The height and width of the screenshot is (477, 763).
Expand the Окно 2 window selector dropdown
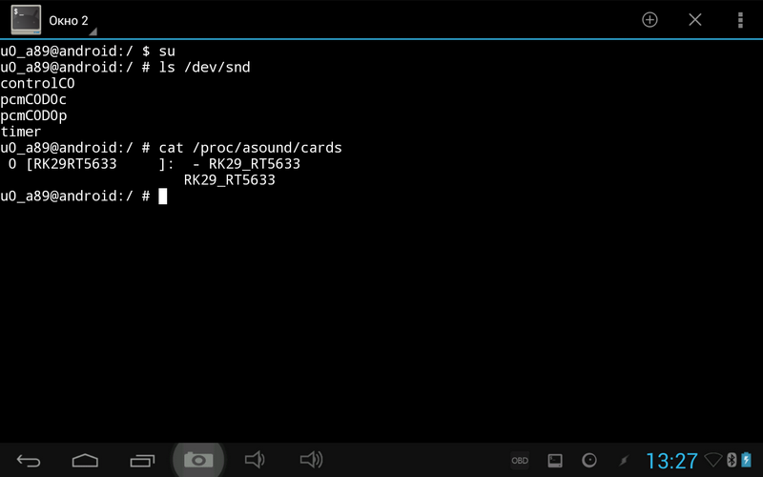point(72,20)
